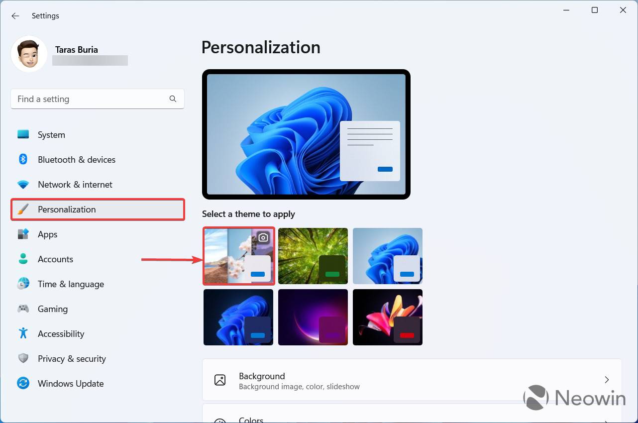The image size is (638, 423).
Task: Open Privacy & security settings
Action: click(x=72, y=358)
